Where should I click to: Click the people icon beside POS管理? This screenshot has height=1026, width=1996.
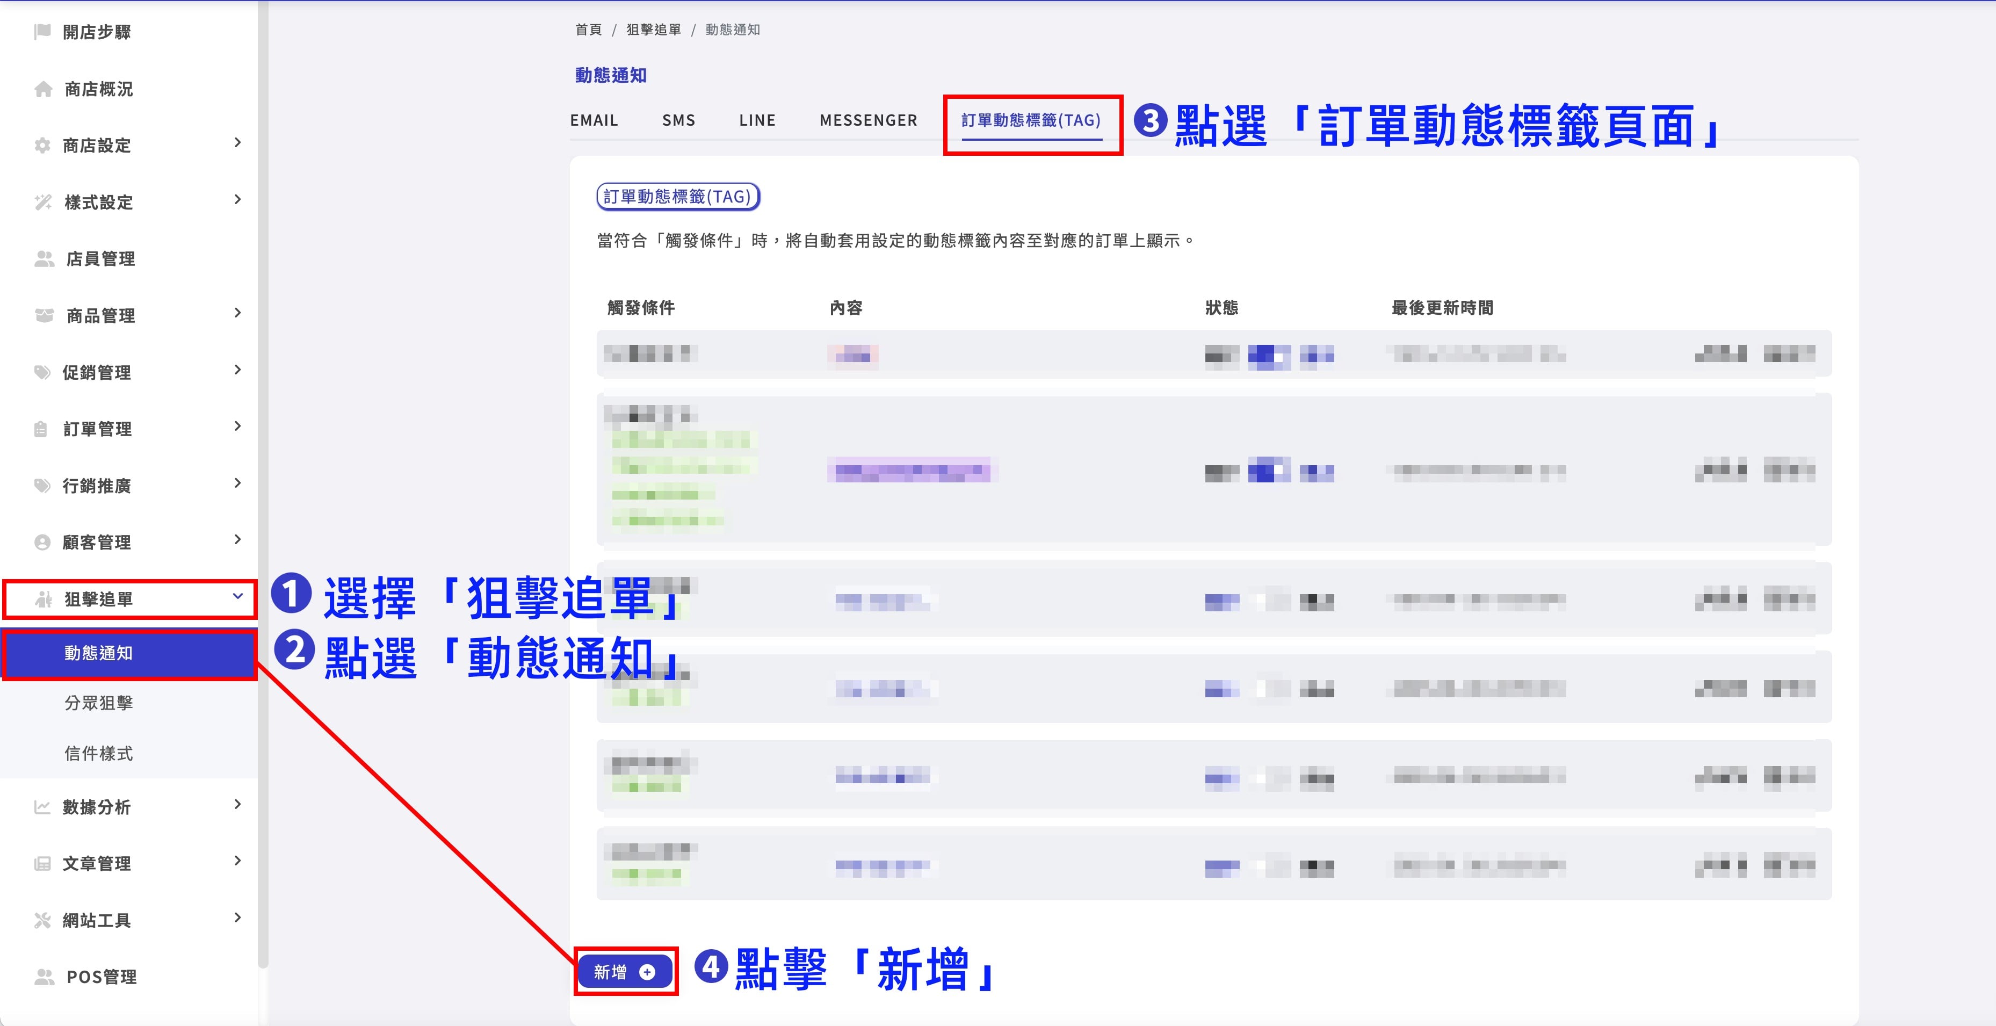(44, 977)
